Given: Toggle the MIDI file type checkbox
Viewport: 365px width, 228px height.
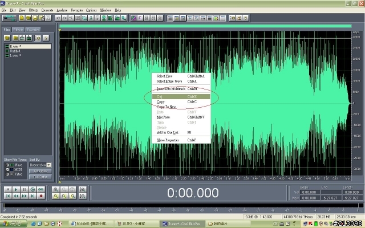Looking at the screenshot, I should 7,170.
